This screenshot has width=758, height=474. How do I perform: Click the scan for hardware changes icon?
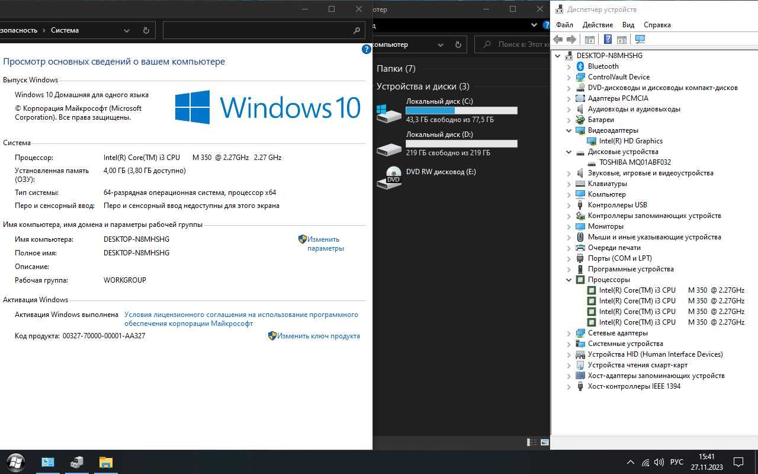(x=640, y=39)
